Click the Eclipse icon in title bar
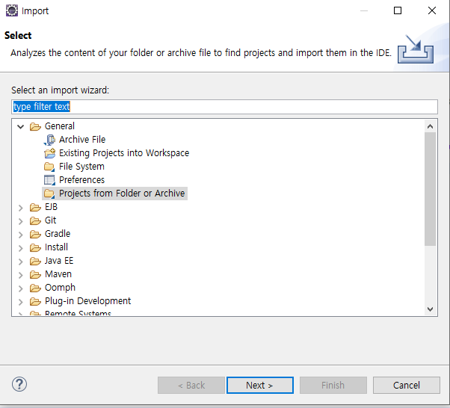Viewport: 450px width, 408px height. pyautogui.click(x=12, y=10)
